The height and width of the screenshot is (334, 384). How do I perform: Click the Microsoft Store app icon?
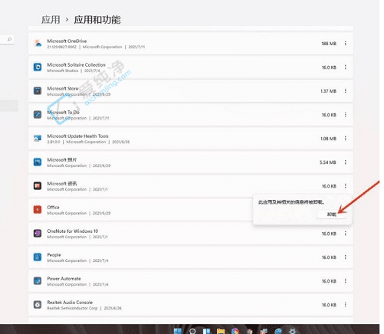click(x=38, y=90)
